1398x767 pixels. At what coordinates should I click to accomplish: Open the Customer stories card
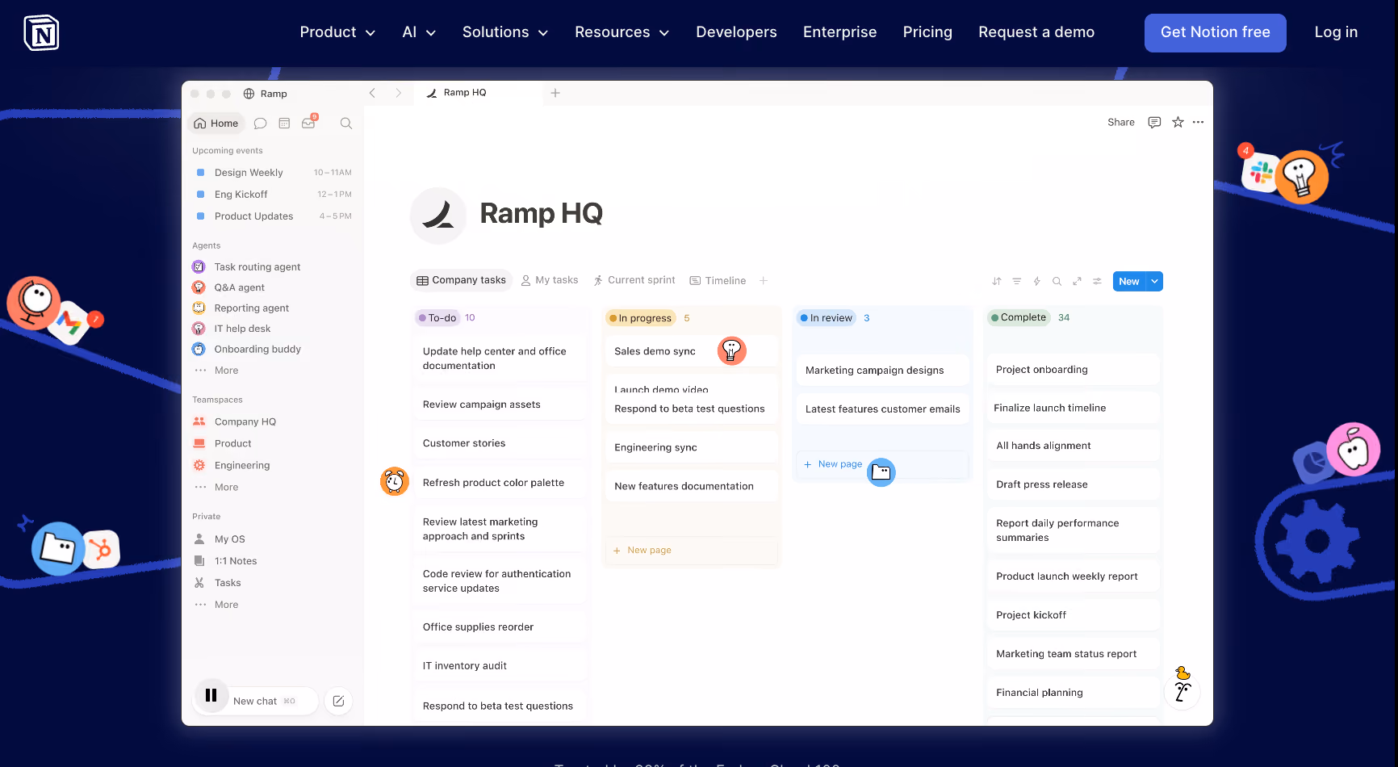(500, 443)
